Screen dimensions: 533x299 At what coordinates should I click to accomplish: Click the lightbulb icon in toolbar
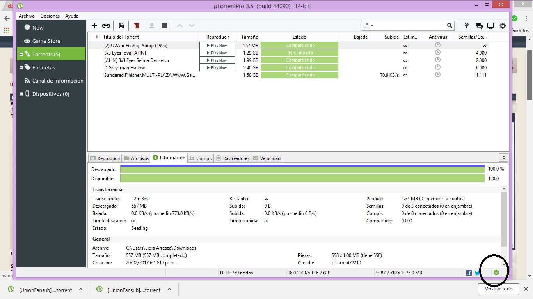pyautogui.click(x=466, y=26)
